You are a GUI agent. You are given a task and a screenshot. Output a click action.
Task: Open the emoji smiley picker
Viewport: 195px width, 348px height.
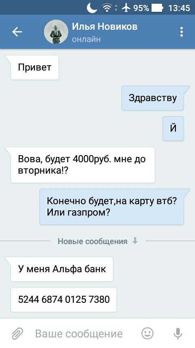[x=147, y=333]
